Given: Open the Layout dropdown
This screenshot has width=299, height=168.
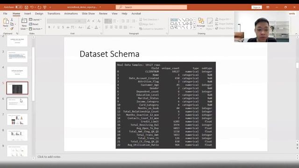Looking at the screenshot, I should point(36,20).
